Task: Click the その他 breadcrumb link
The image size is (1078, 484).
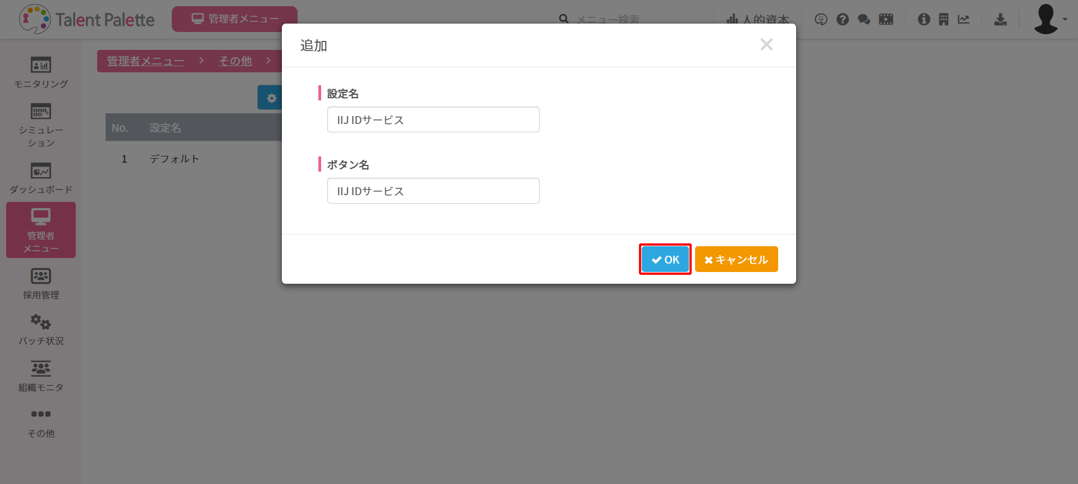Action: tap(235, 61)
